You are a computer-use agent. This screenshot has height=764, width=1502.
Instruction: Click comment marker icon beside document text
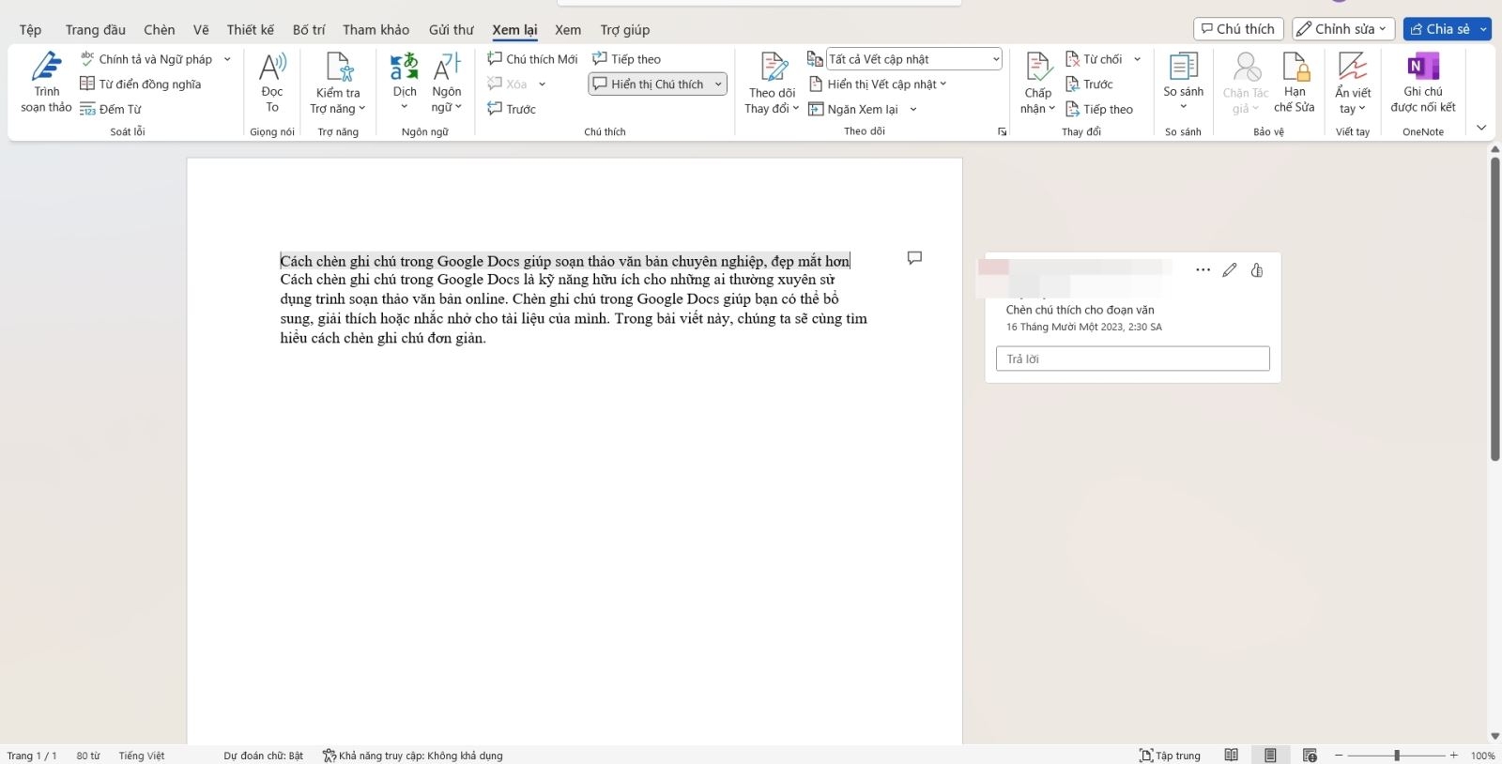coord(914,258)
